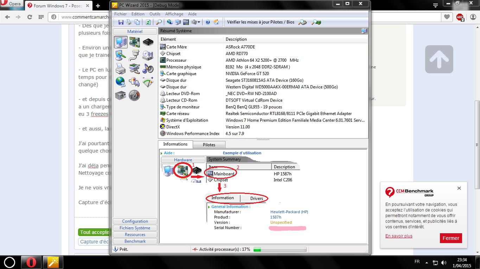Expand the Fichiers Système section

pos(135,228)
